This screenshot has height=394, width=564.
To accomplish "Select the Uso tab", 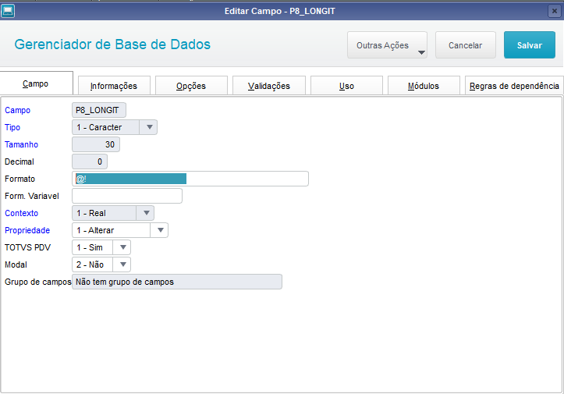I will pyautogui.click(x=346, y=86).
